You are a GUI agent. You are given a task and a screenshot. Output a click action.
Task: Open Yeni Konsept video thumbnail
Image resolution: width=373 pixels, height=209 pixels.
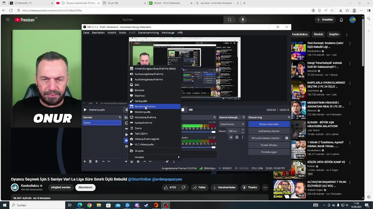coord(298,50)
